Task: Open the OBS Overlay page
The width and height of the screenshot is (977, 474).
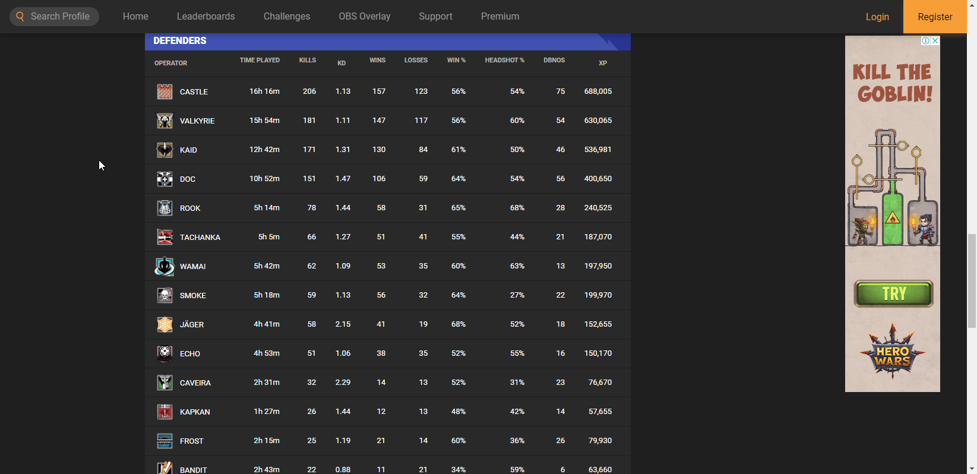Action: [365, 17]
